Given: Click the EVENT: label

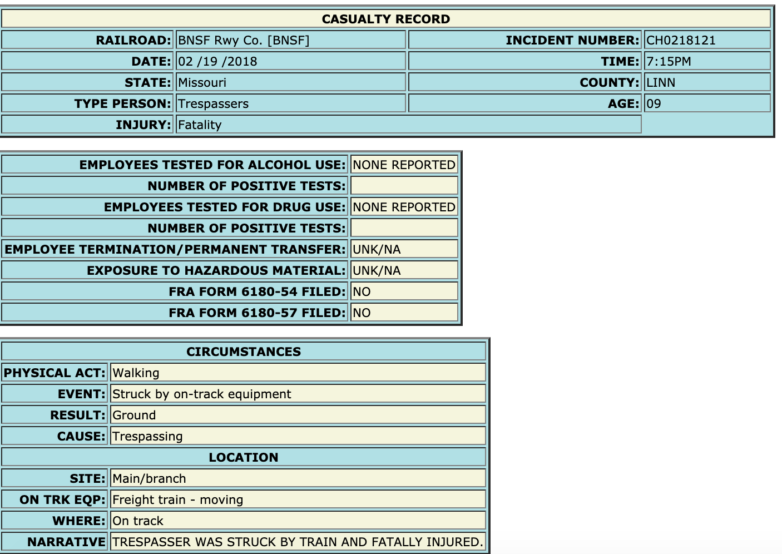Looking at the screenshot, I should click(x=82, y=394).
